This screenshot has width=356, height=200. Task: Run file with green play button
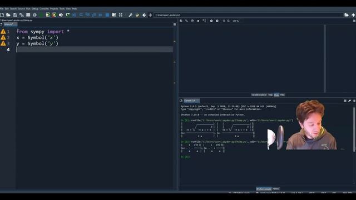click(x=41, y=15)
